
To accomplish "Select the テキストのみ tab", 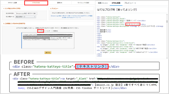I will [x=36, y=3].
